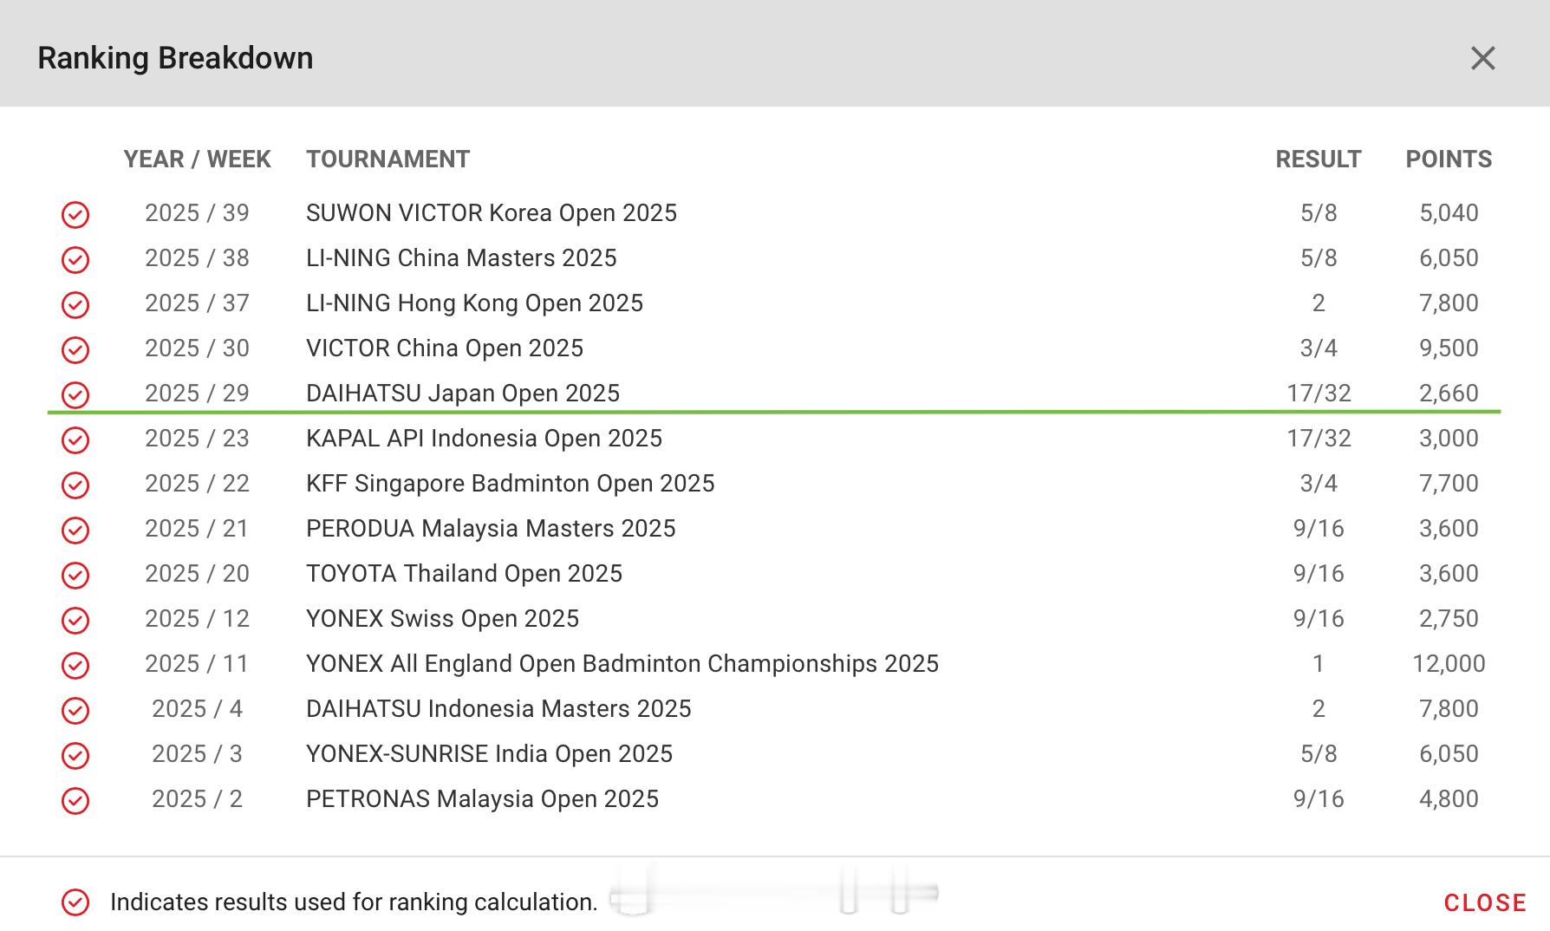Select 'YONEX-SUNRISE India Open 2025' tournament name
The width and height of the screenshot is (1550, 931).
489,754
